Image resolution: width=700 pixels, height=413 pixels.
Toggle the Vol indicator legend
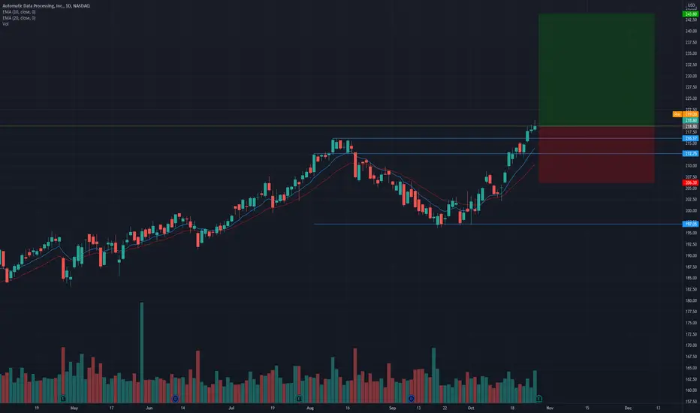pos(5,24)
